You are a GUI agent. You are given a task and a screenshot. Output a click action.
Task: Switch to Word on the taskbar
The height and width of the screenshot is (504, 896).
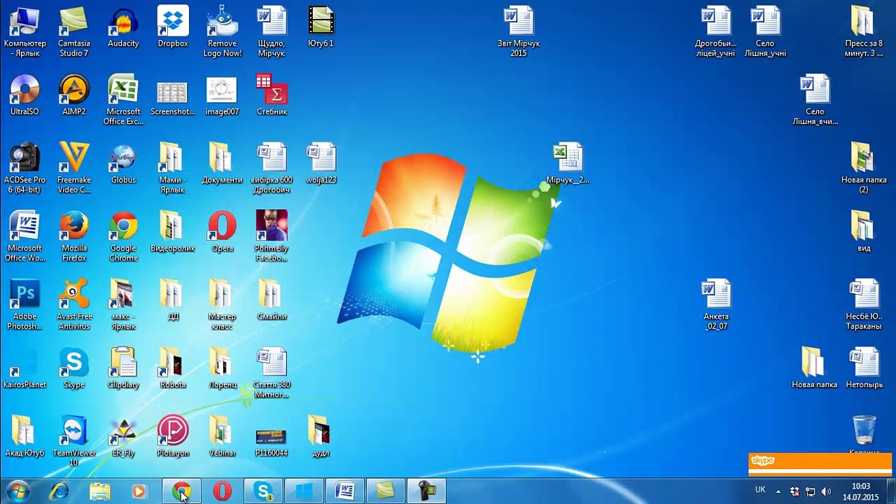tap(345, 491)
